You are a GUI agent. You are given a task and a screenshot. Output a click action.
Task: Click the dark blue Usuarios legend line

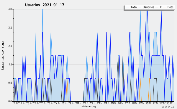coord(140,7)
